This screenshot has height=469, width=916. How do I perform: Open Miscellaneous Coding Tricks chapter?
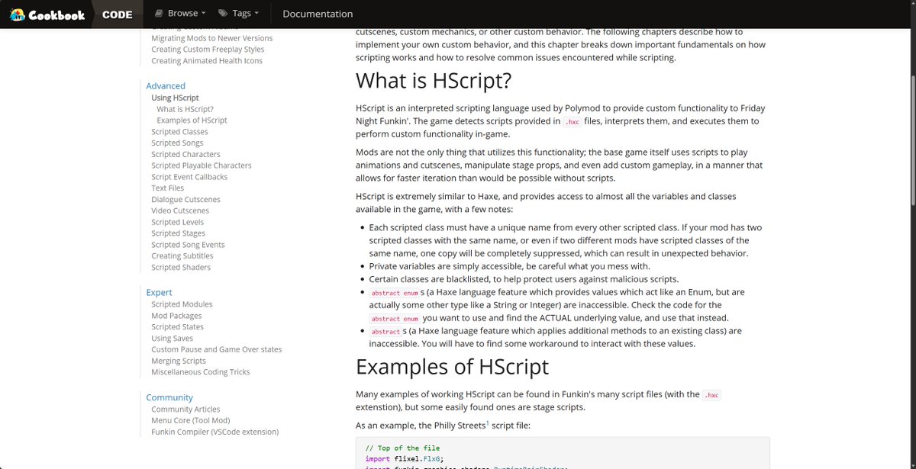pos(201,372)
